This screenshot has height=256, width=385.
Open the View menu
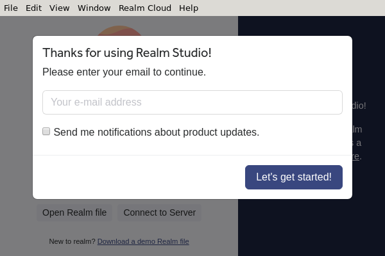pyautogui.click(x=60, y=8)
